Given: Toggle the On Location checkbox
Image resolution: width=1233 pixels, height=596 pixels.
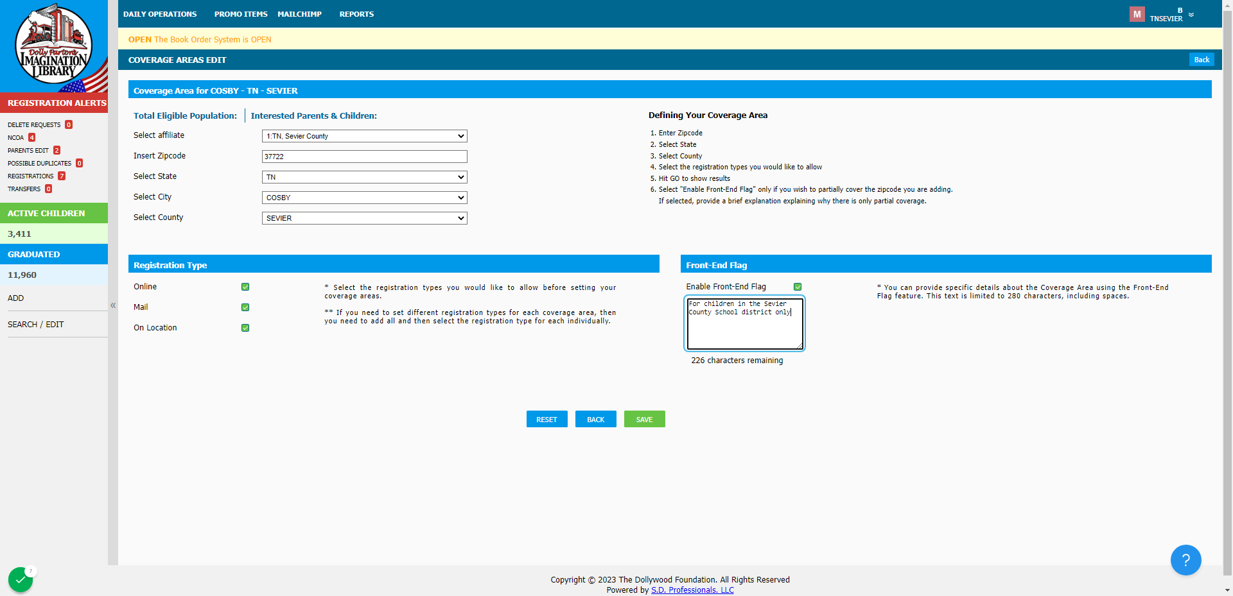Looking at the screenshot, I should pos(245,328).
